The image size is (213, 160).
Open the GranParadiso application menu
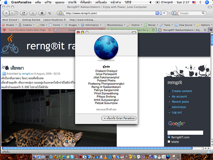(x=21, y=2)
